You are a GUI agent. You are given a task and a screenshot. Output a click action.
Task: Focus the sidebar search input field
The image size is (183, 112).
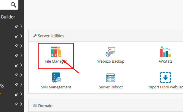click(5, 5)
